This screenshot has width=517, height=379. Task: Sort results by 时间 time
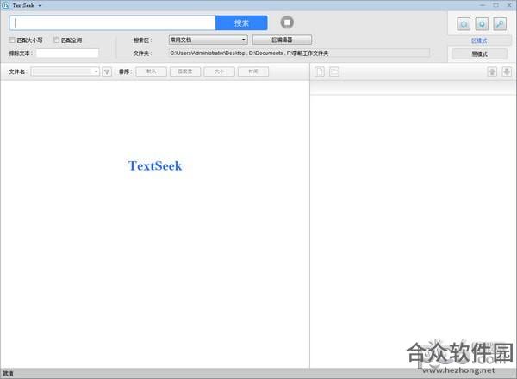(x=253, y=71)
